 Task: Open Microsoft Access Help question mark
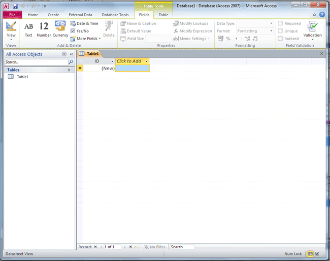tap(322, 15)
